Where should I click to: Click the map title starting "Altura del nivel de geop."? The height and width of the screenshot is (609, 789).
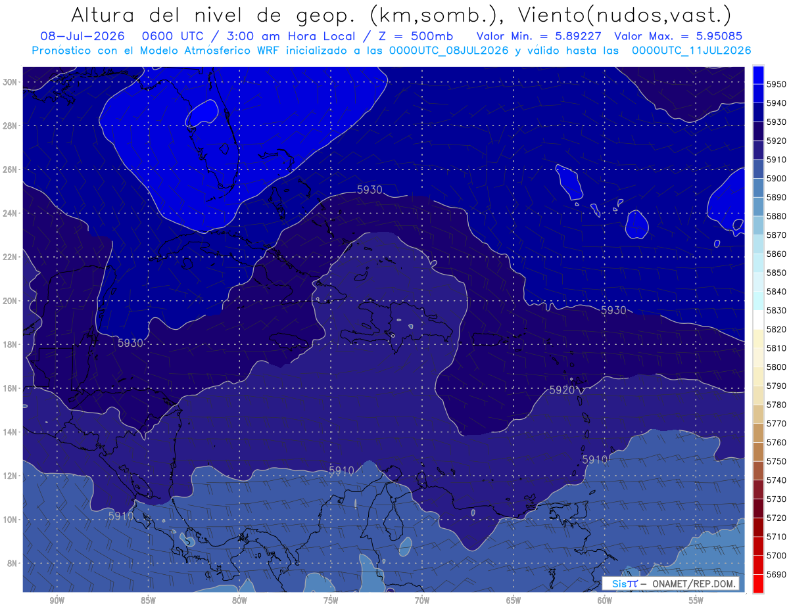pos(400,14)
